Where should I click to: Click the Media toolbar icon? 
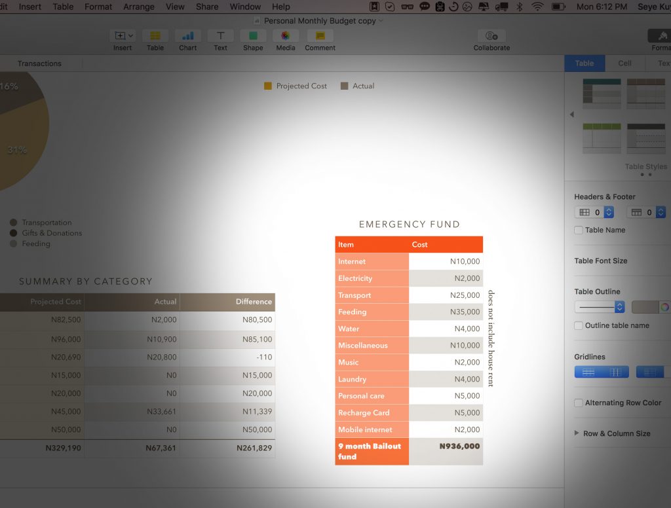click(286, 36)
